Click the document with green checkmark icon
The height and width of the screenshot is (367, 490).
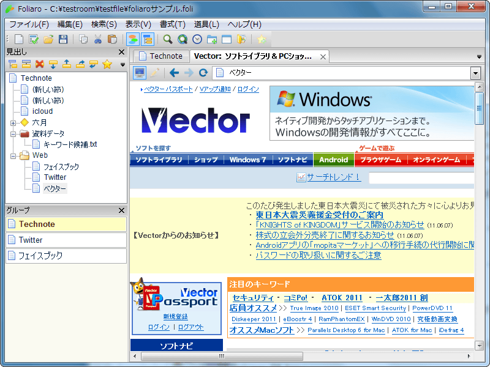[34, 39]
